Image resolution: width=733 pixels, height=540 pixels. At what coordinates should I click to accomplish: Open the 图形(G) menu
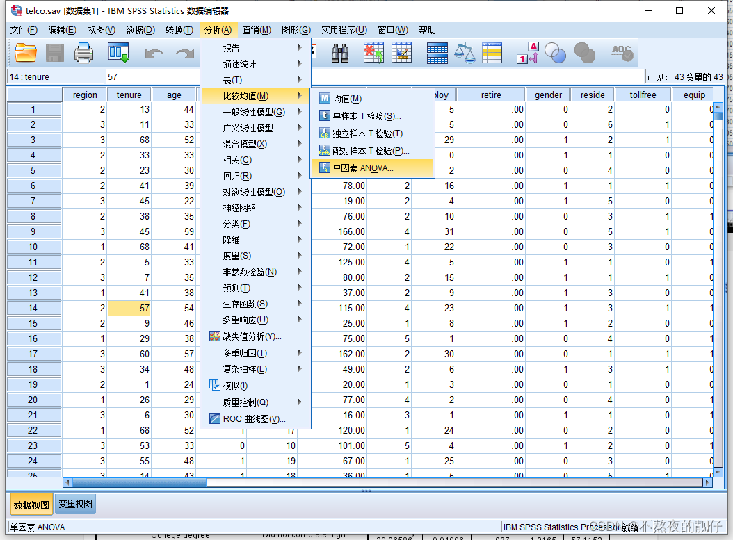[296, 30]
